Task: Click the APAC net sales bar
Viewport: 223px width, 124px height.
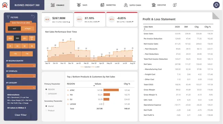Action: 111,90
